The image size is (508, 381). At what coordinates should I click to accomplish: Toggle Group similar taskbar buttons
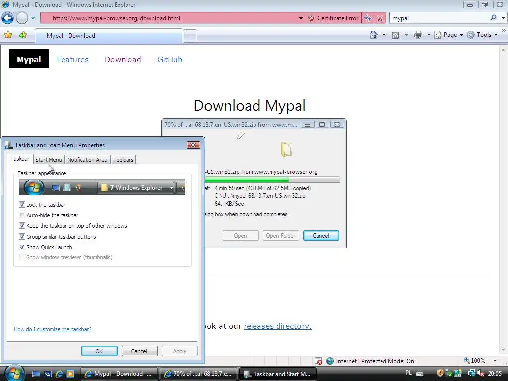tap(22, 237)
